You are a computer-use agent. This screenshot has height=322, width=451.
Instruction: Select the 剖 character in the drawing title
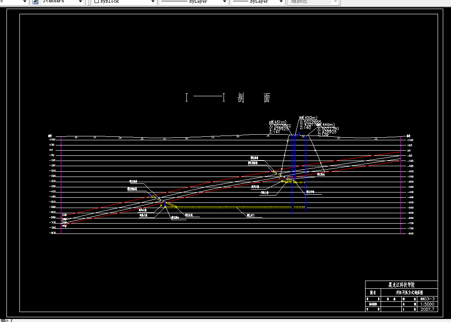[241, 98]
